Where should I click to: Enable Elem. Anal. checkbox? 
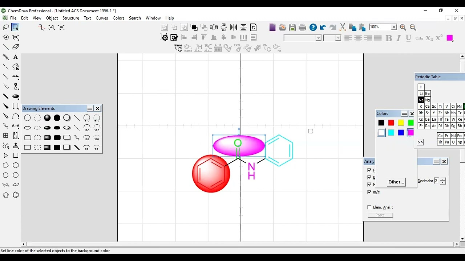[369, 207]
